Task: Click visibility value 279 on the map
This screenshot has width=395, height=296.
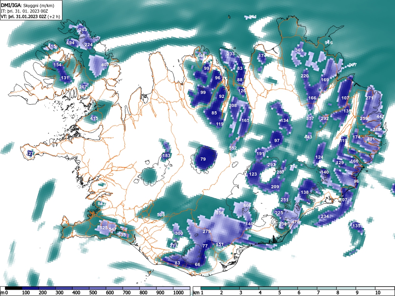Action: click(207, 231)
